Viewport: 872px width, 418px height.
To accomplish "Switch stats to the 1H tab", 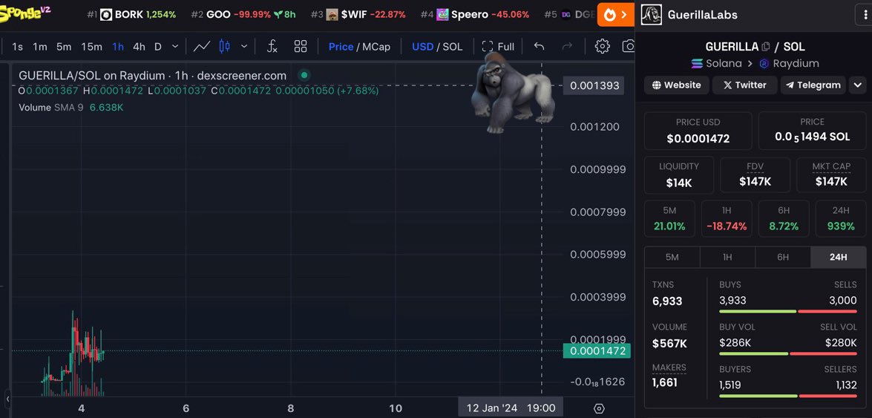I will [727, 257].
